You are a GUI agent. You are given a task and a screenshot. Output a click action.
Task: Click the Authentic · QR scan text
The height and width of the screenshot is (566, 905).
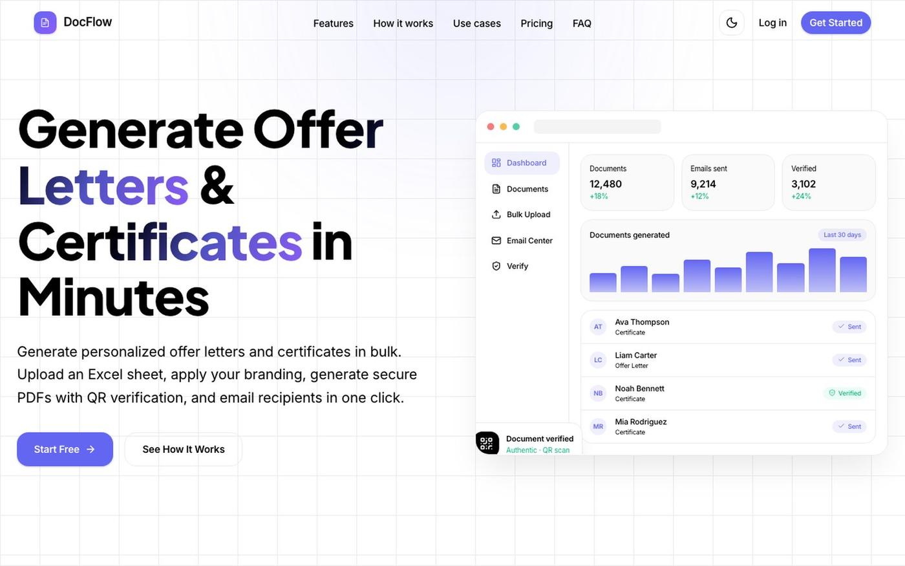point(538,450)
